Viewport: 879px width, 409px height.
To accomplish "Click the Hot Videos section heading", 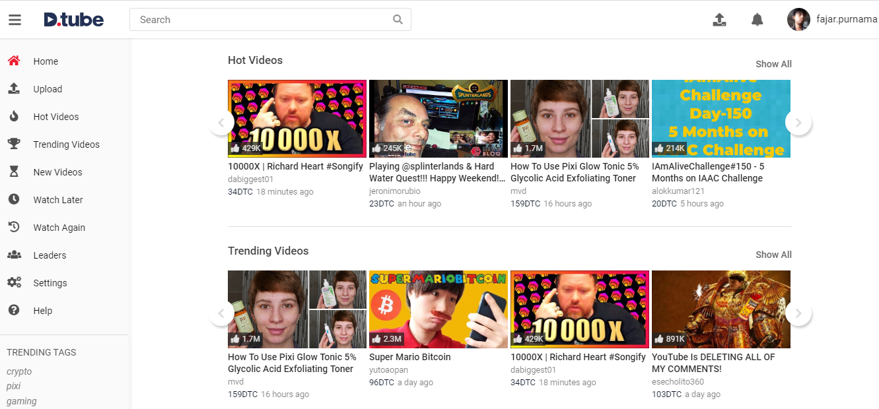I will pyautogui.click(x=255, y=60).
